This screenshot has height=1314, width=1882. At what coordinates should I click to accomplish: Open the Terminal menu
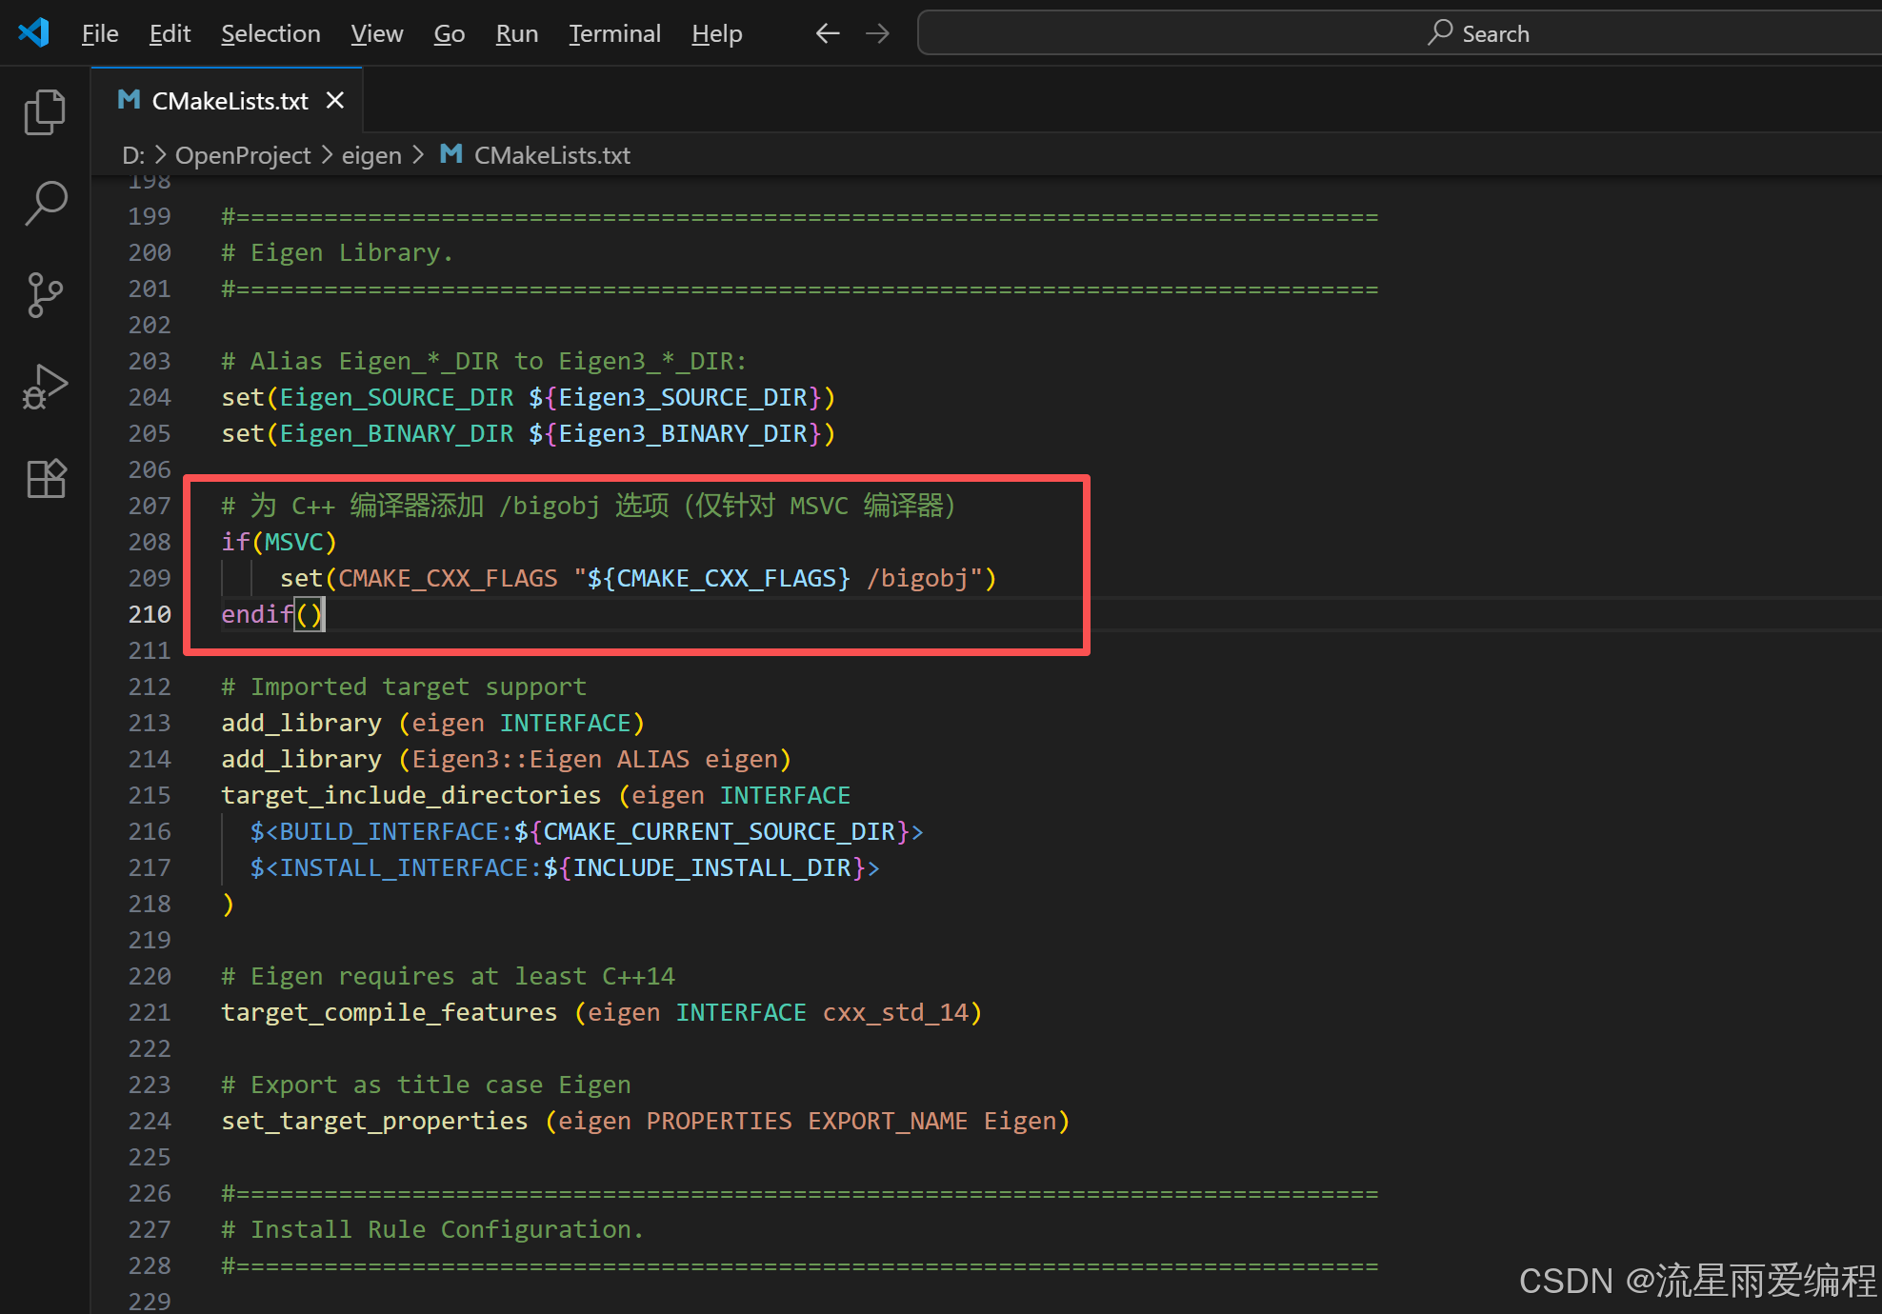(x=614, y=33)
